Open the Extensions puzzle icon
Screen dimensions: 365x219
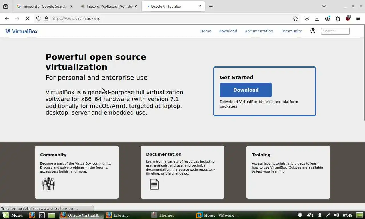pyautogui.click(x=338, y=19)
